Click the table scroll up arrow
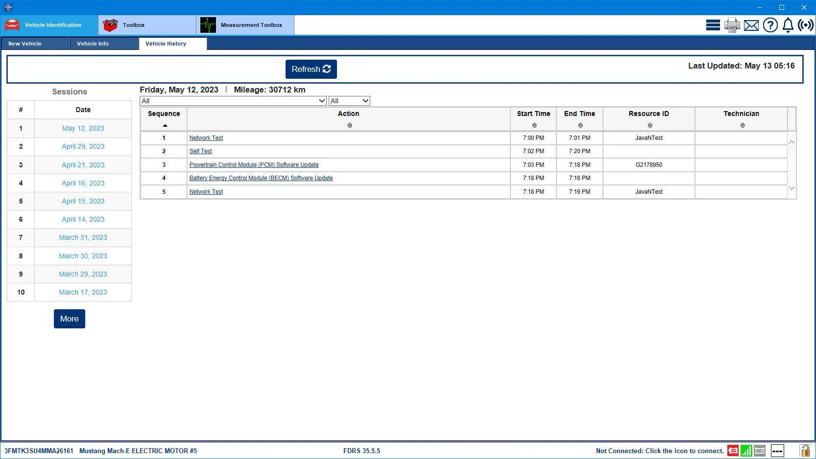The image size is (816, 459). [x=792, y=142]
